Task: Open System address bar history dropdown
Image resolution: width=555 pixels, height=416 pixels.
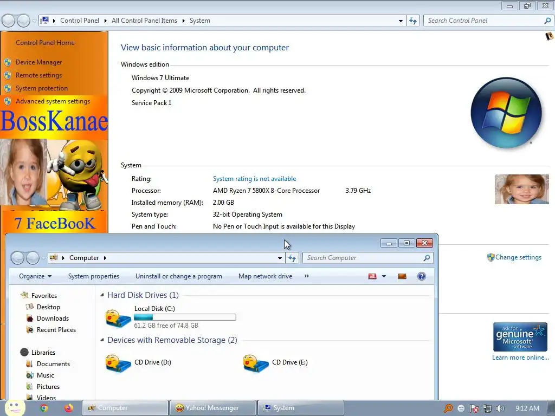Action: (x=401, y=21)
